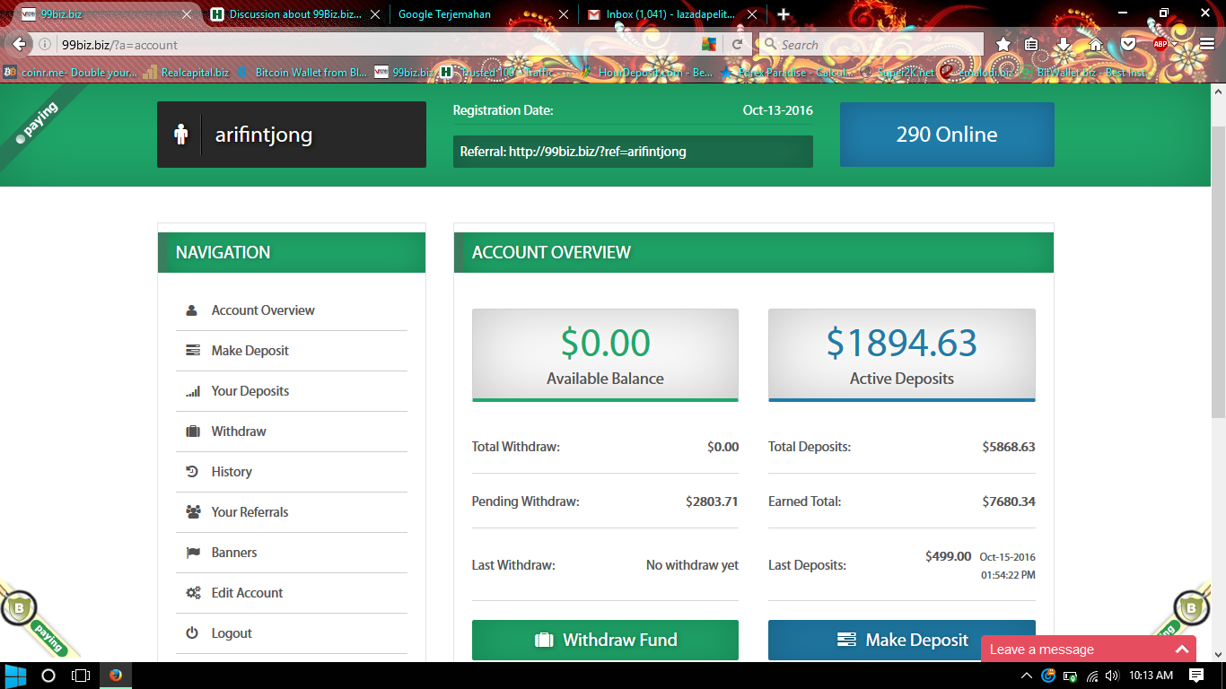Click the green Withdraw Fund button
The width and height of the screenshot is (1226, 689).
coord(605,640)
